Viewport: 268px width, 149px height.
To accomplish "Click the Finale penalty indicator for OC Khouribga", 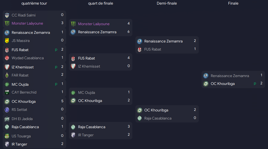I will [x=255, y=84].
